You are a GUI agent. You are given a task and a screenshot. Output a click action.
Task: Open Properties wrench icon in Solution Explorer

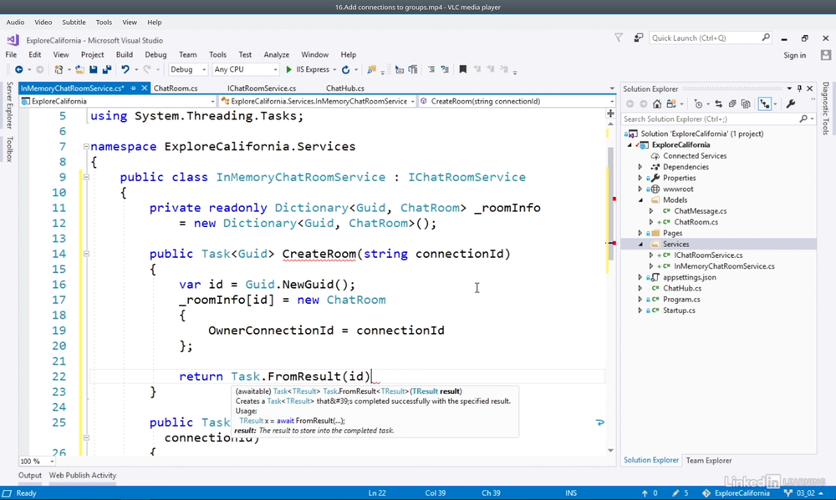click(791, 104)
